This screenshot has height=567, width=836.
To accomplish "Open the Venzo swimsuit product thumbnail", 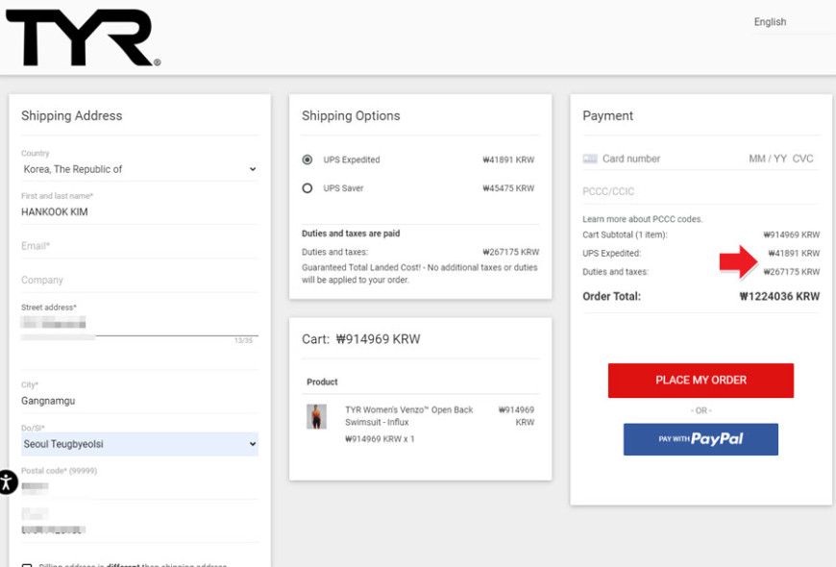I will [316, 416].
